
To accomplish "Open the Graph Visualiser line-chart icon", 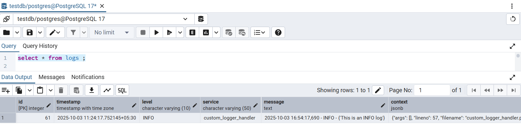I will (x=107, y=90).
